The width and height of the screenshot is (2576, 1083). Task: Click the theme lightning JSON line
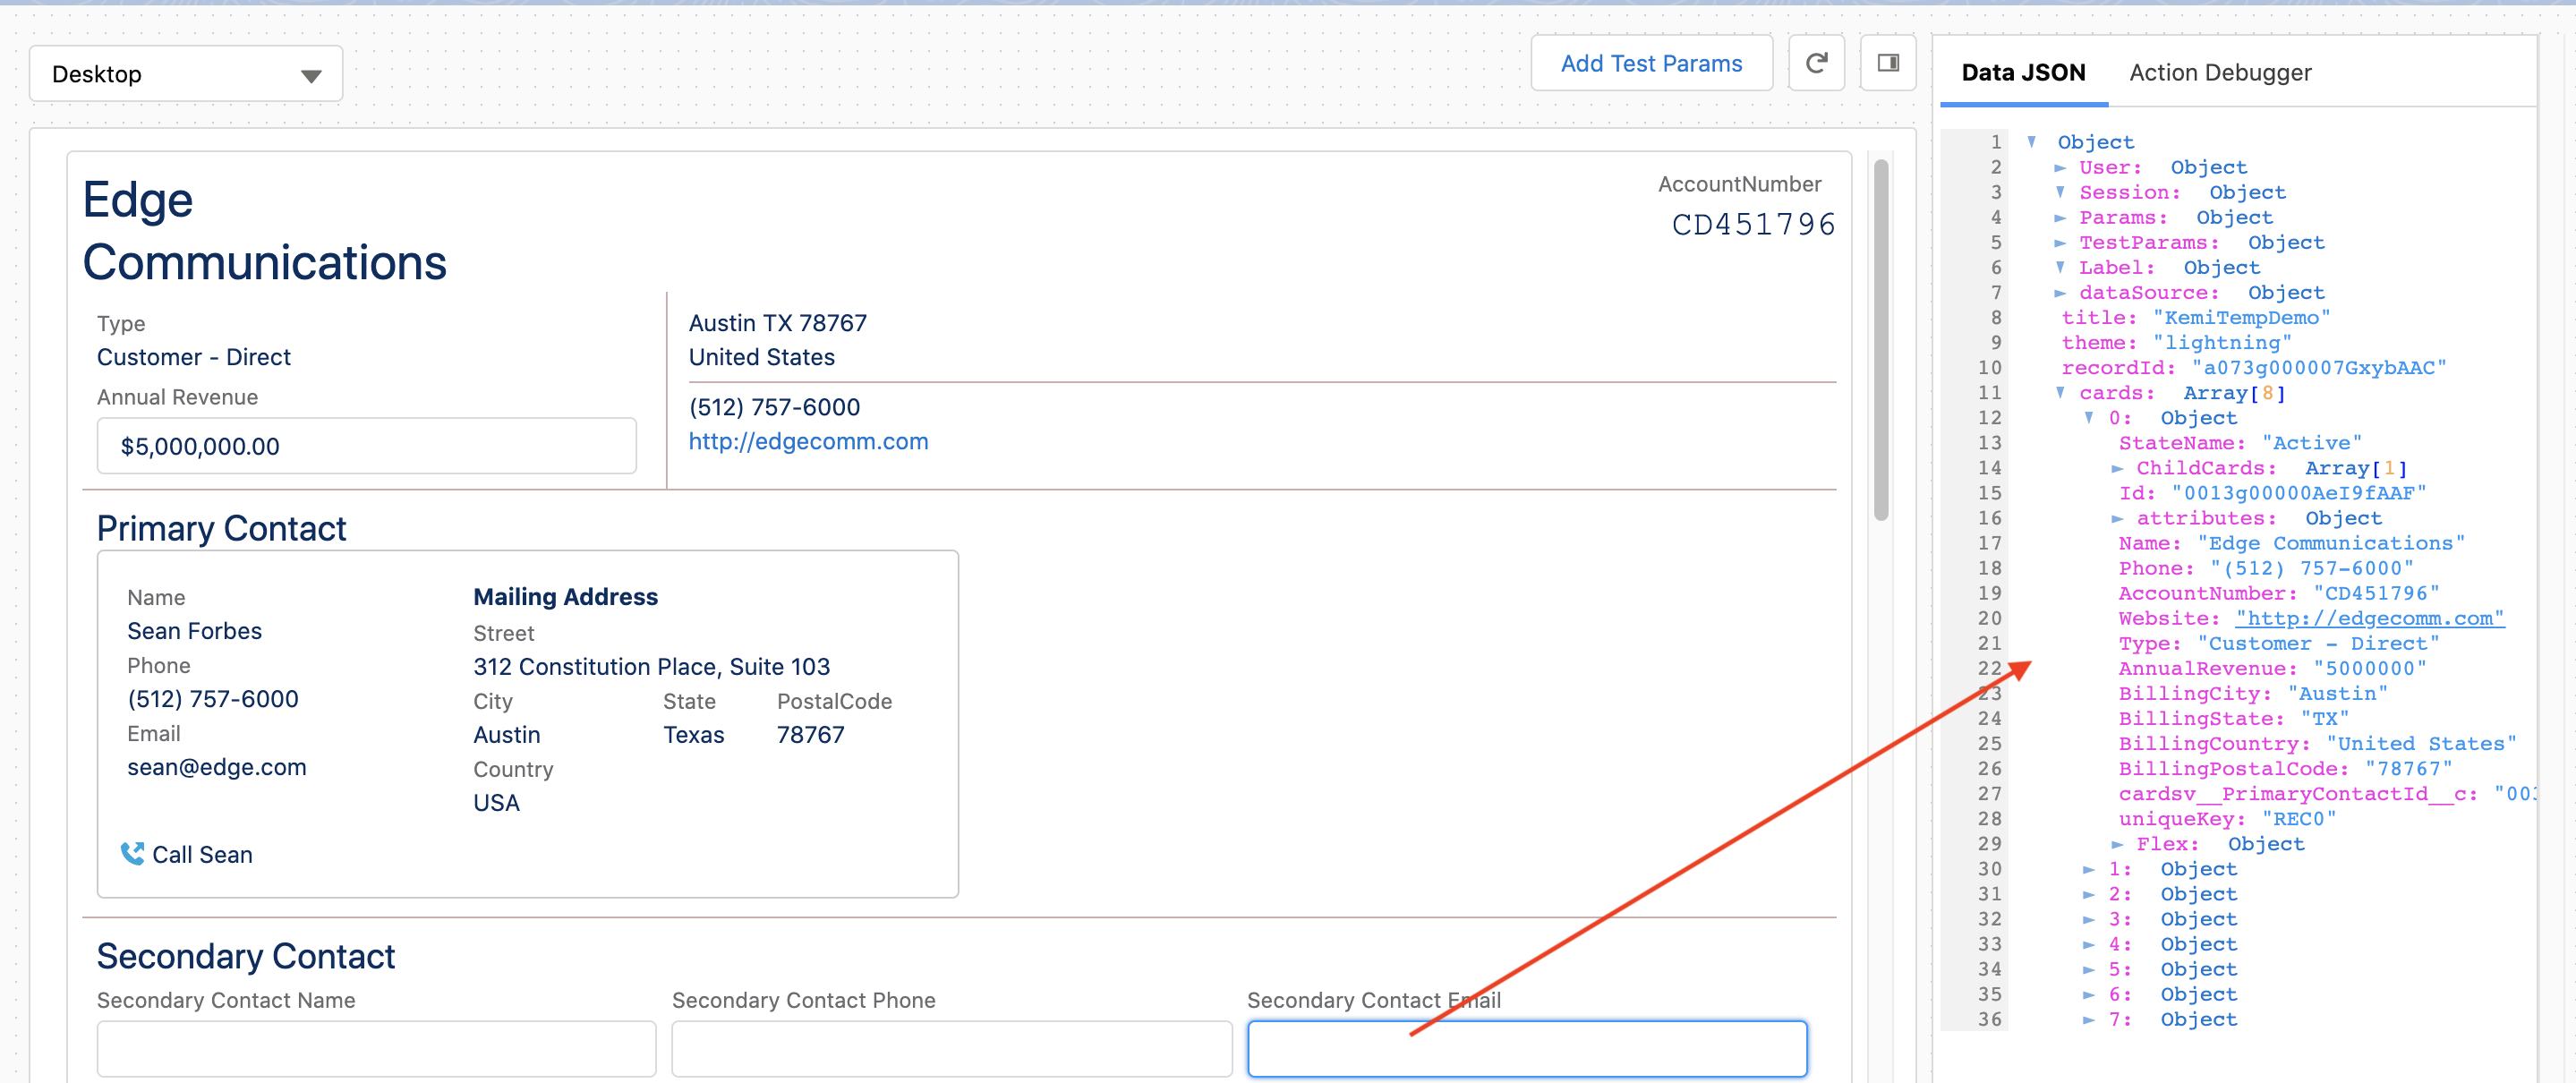(x=2177, y=342)
